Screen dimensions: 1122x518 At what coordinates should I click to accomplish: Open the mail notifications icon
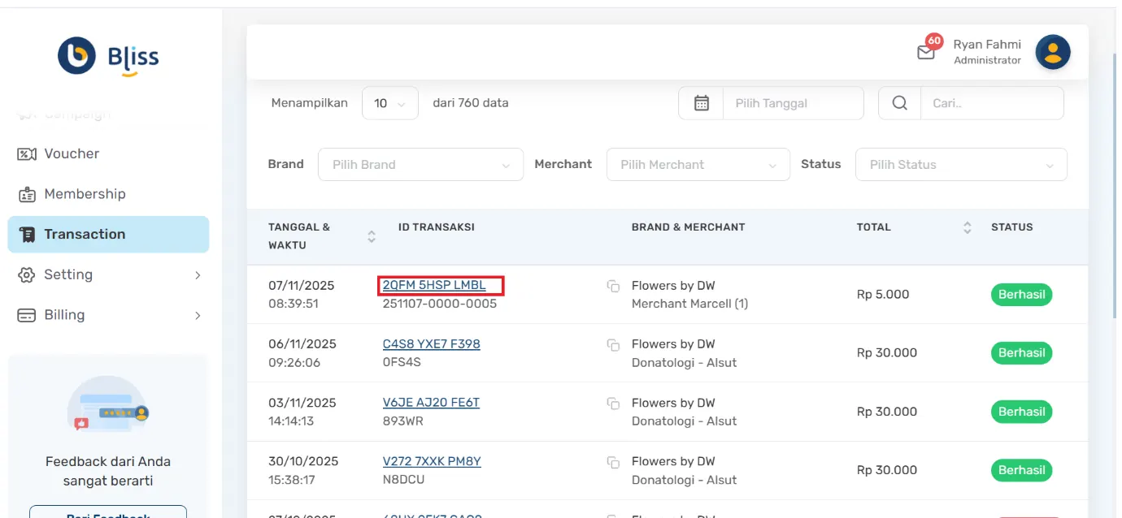tap(926, 53)
